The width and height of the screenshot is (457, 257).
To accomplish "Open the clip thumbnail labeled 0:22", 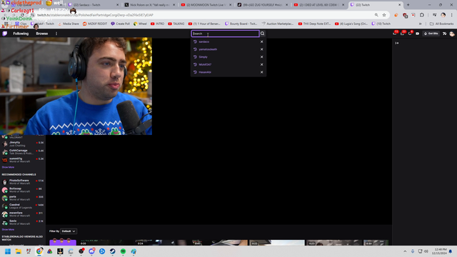I will pos(277,243).
